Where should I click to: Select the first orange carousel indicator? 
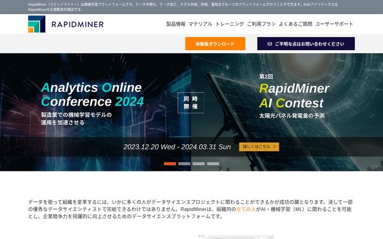point(170,164)
